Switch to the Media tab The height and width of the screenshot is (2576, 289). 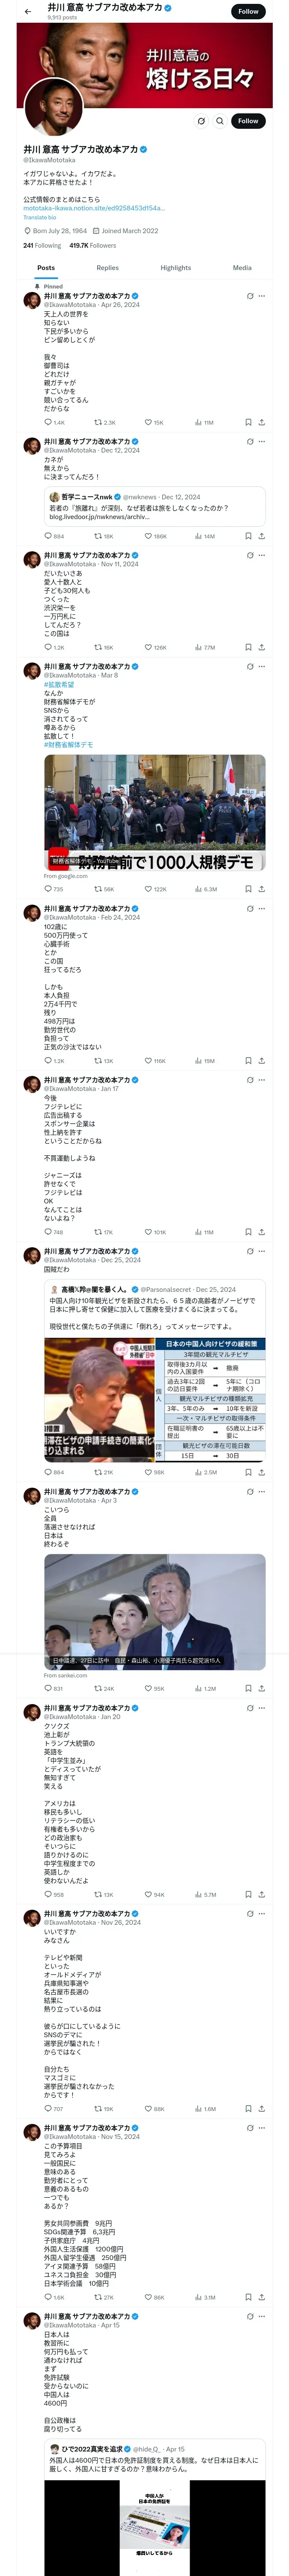pyautogui.click(x=242, y=268)
